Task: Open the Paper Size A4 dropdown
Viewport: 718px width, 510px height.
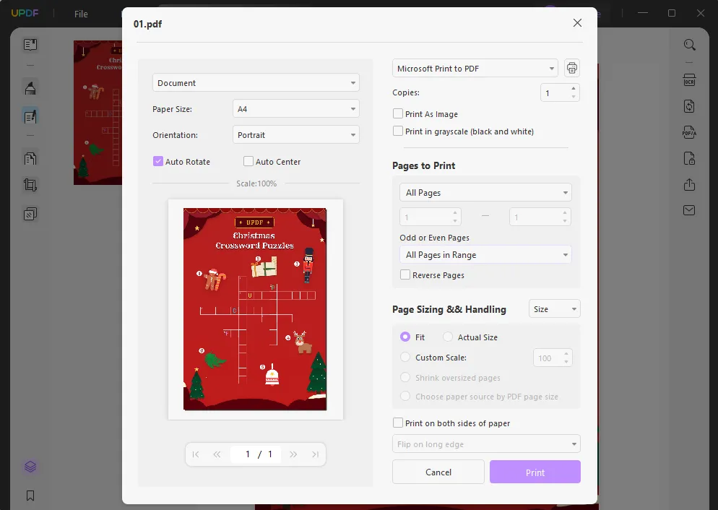Action: pos(296,109)
